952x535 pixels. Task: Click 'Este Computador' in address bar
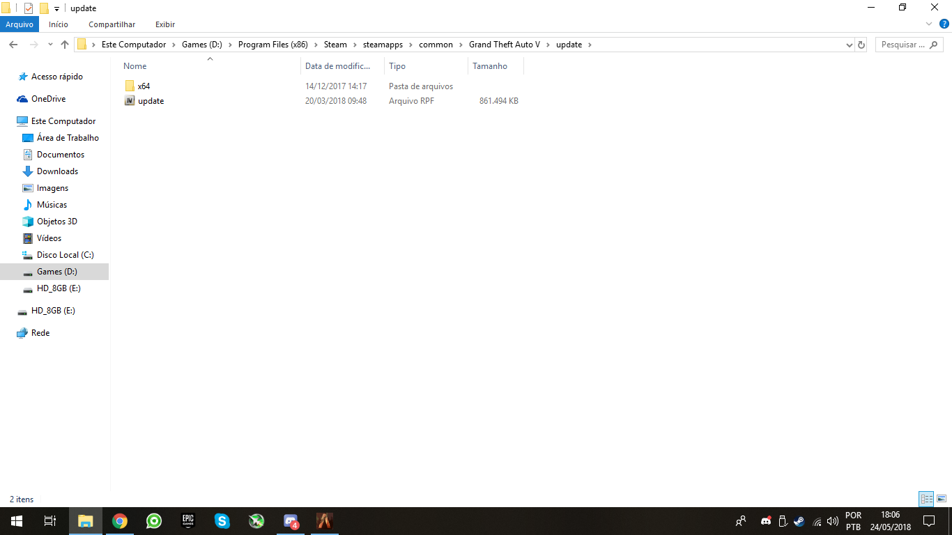click(x=134, y=45)
